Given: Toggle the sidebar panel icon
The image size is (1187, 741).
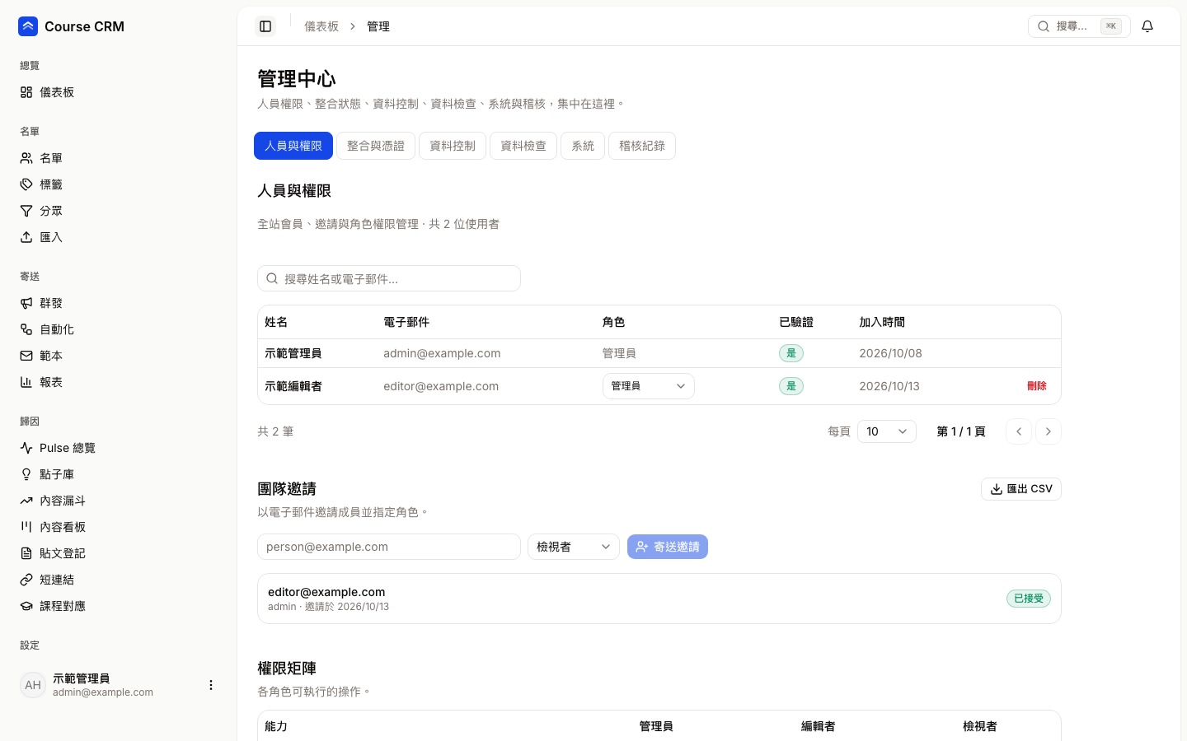Looking at the screenshot, I should 265,26.
